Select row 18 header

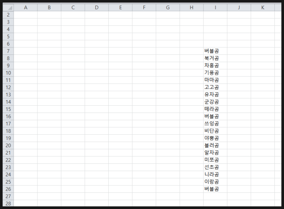pyautogui.click(x=8, y=131)
